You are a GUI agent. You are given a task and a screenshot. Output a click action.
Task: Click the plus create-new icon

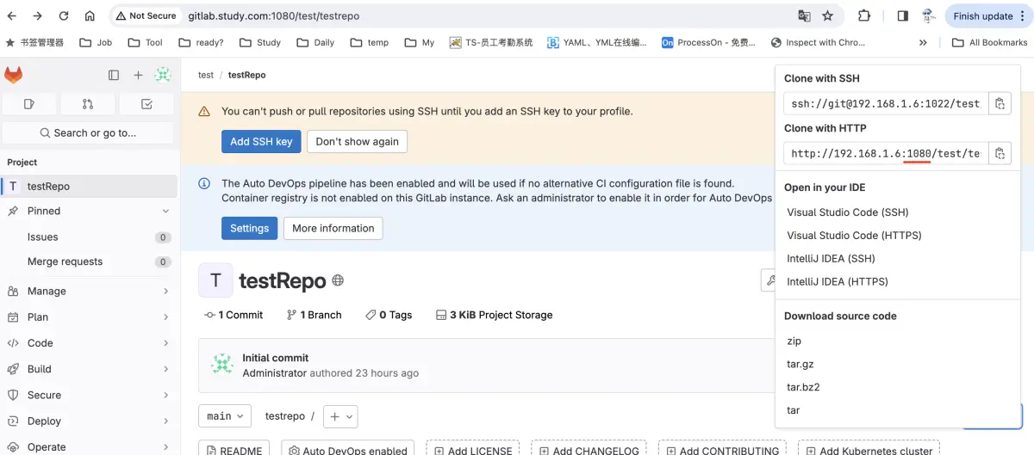click(x=138, y=76)
